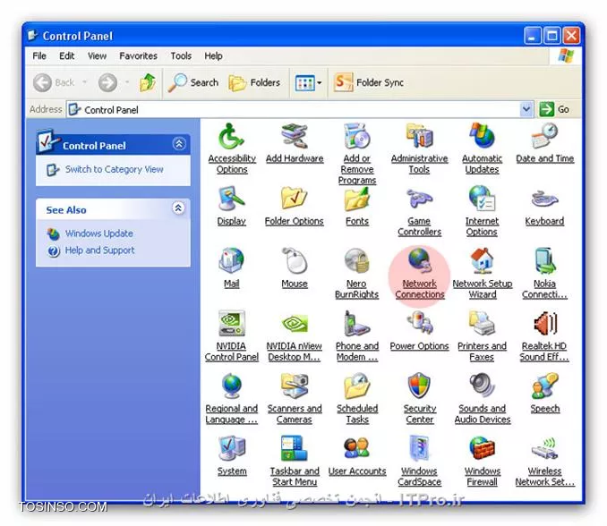Open Scanners and Cameras
607x526 pixels.
click(x=295, y=399)
